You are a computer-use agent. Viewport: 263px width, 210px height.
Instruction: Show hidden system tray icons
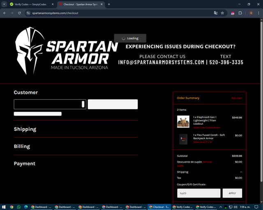[221, 207]
